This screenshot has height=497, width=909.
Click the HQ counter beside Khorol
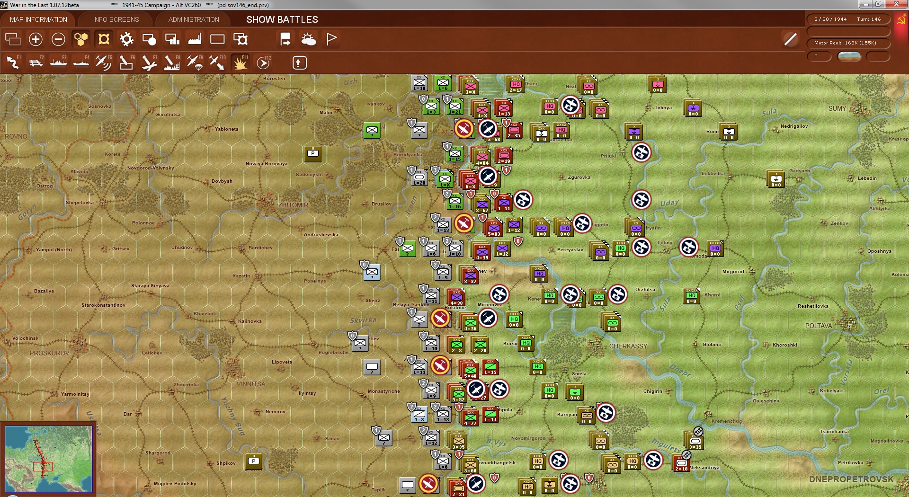(692, 296)
